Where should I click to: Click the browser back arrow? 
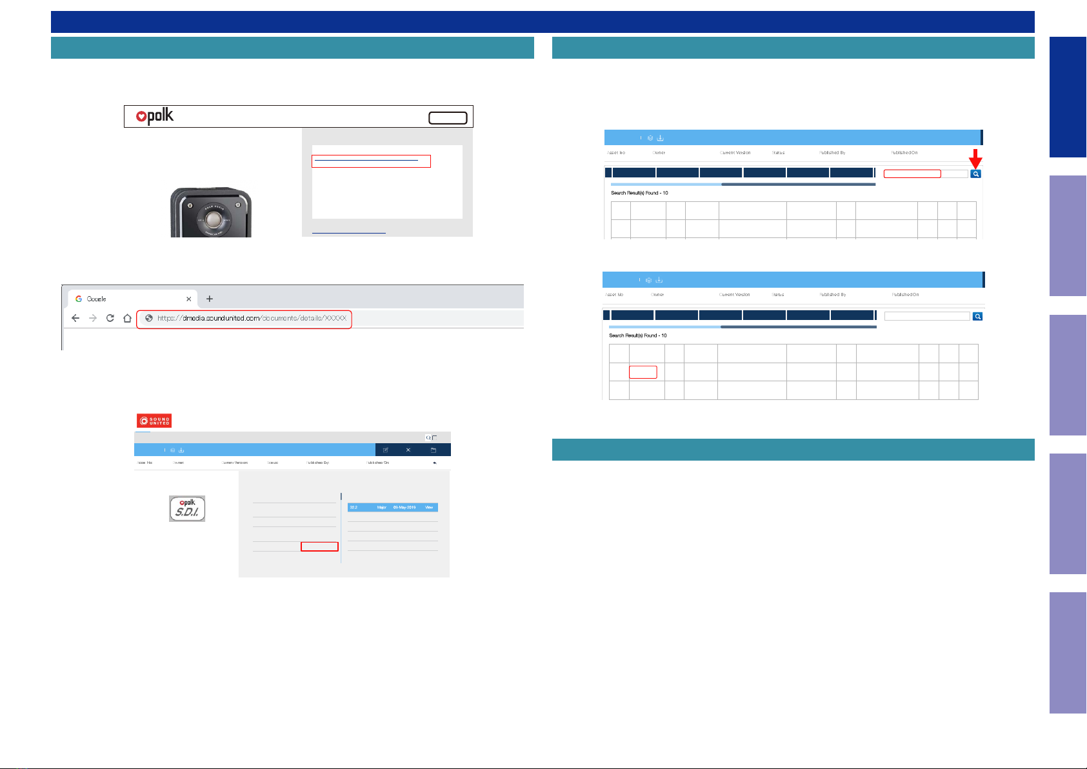[75, 318]
